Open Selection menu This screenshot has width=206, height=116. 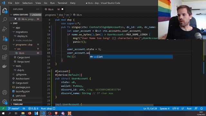tap(27, 3)
